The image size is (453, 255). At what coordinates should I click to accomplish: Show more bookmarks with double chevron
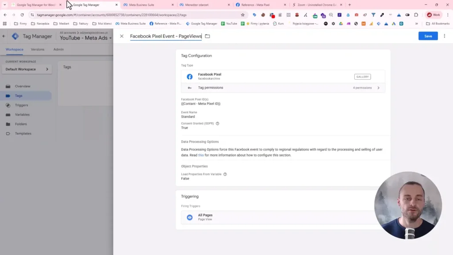[x=416, y=24]
